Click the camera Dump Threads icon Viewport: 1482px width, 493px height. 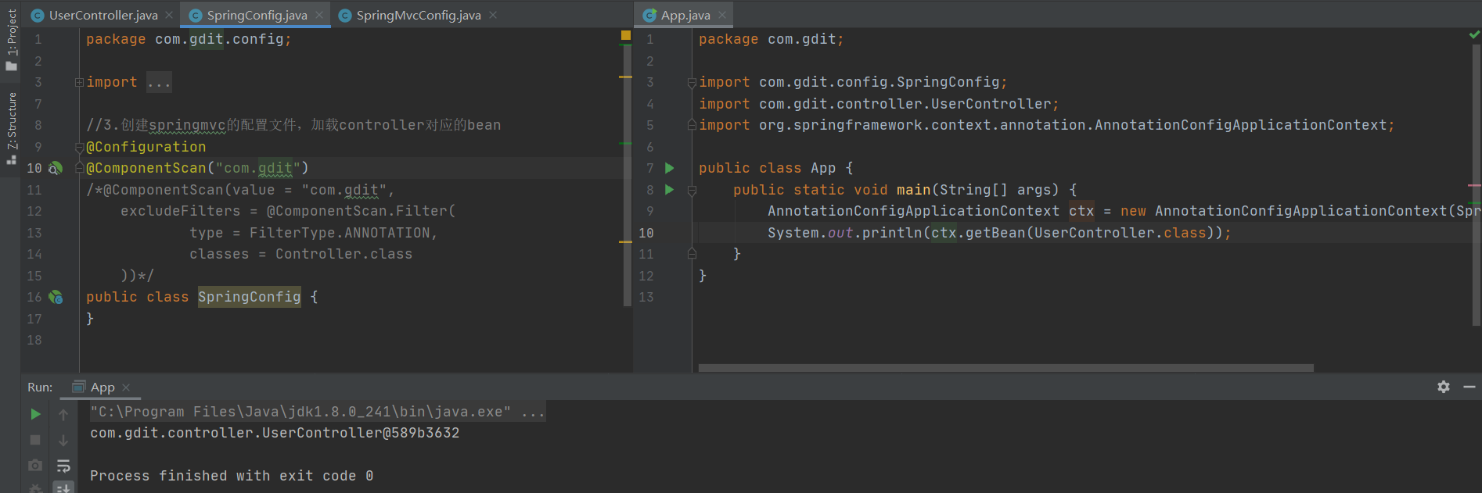pyautogui.click(x=35, y=466)
